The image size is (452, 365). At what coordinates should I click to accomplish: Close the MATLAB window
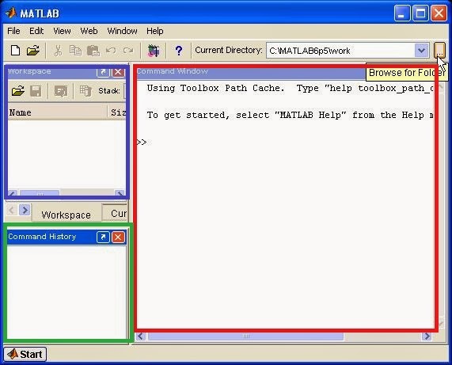[439, 13]
